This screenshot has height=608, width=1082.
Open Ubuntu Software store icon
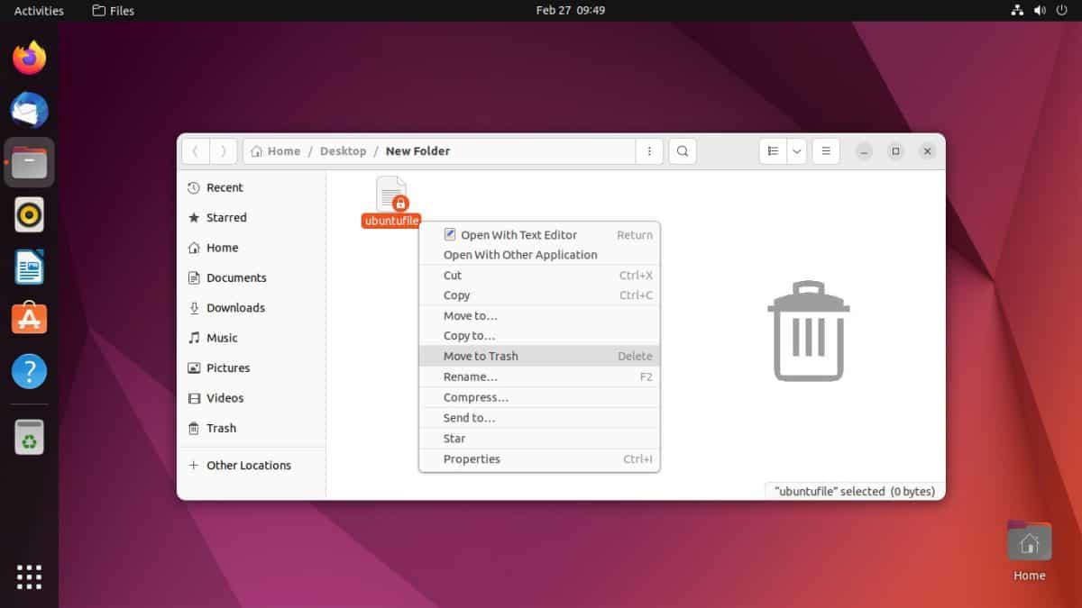click(x=29, y=318)
